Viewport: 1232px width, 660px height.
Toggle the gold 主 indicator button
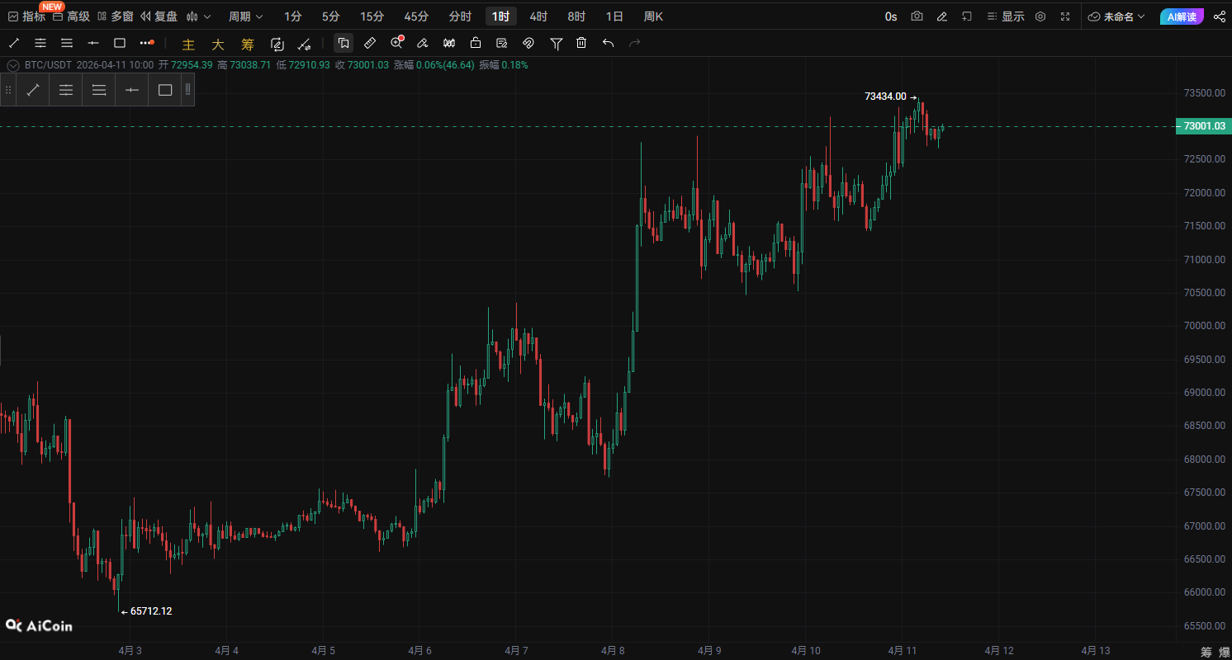[x=188, y=45]
